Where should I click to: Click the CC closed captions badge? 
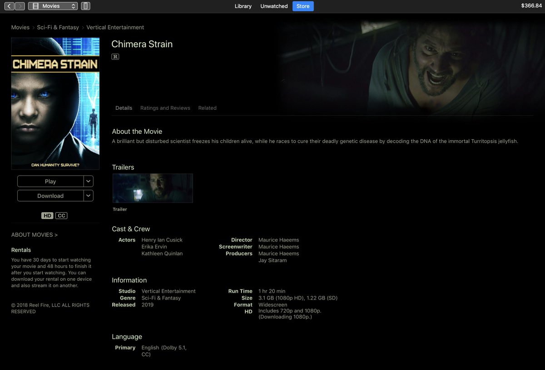coord(61,215)
